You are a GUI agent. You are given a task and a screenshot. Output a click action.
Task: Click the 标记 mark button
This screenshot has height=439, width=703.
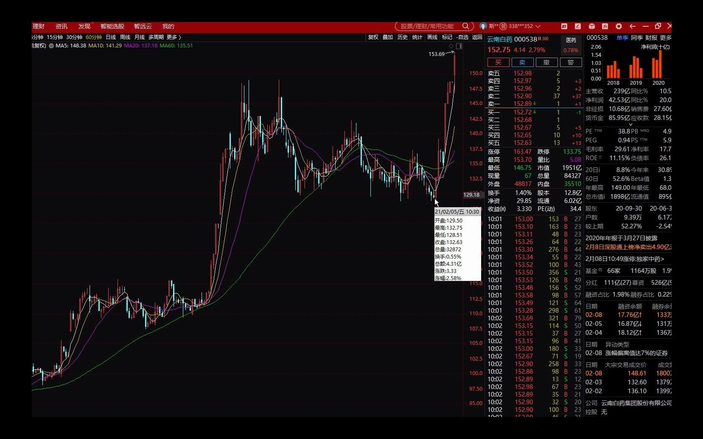pyautogui.click(x=447, y=37)
